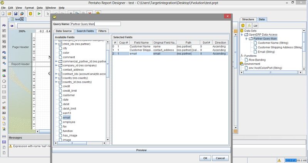308x163 pixels.
Task: Switch to the Structure tab
Action: [x=248, y=20]
